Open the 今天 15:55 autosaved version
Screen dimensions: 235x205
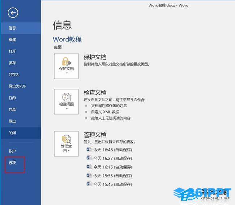coord(113,176)
